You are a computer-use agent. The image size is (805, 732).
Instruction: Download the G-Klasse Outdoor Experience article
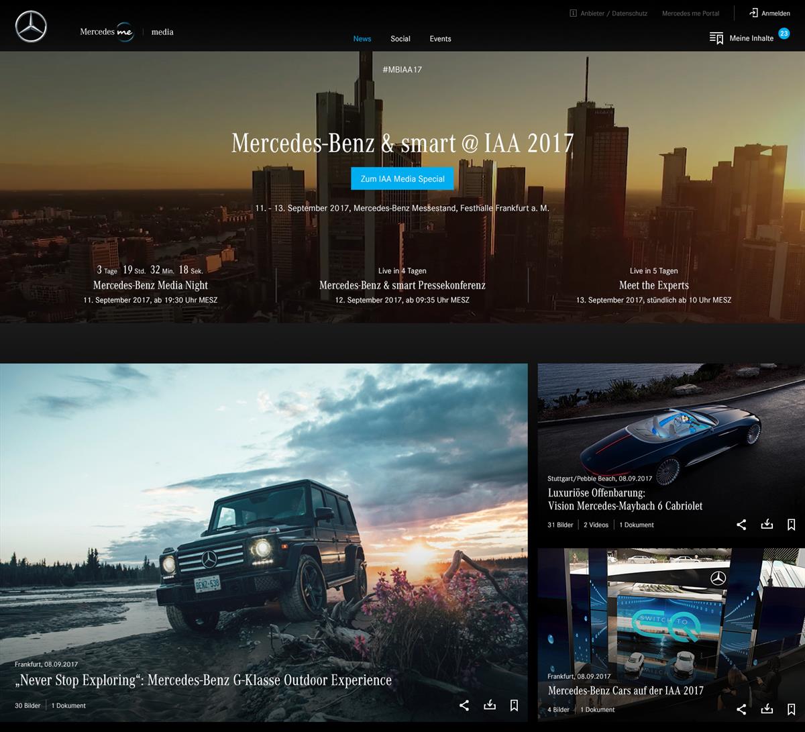[x=490, y=704]
